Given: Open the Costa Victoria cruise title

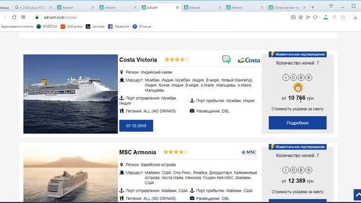Looking at the screenshot, I should click(138, 60).
